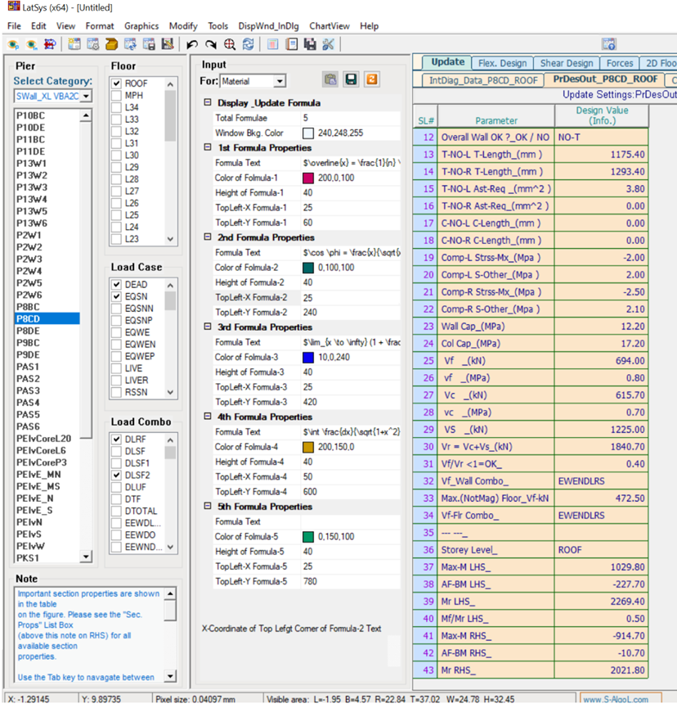Click the Floor list scroll down arrow
This screenshot has width=677, height=708.
coord(170,239)
